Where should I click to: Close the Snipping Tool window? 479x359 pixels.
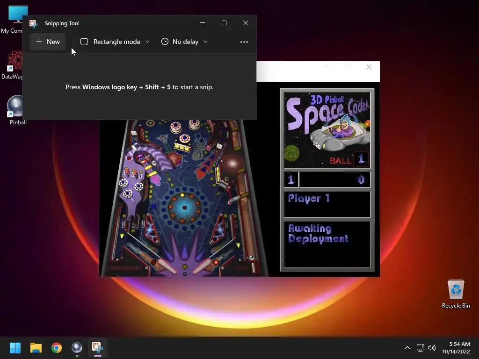coord(246,23)
